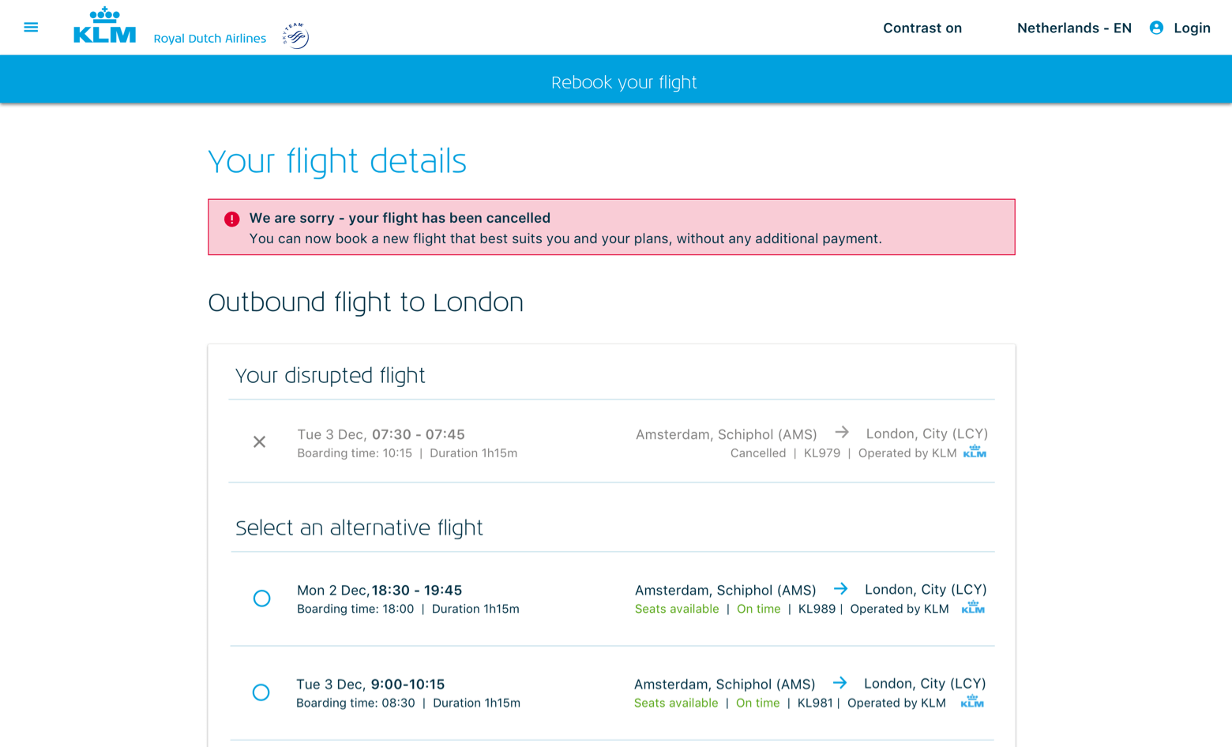Open the hamburger menu
Image resolution: width=1232 pixels, height=747 pixels.
pyautogui.click(x=31, y=28)
